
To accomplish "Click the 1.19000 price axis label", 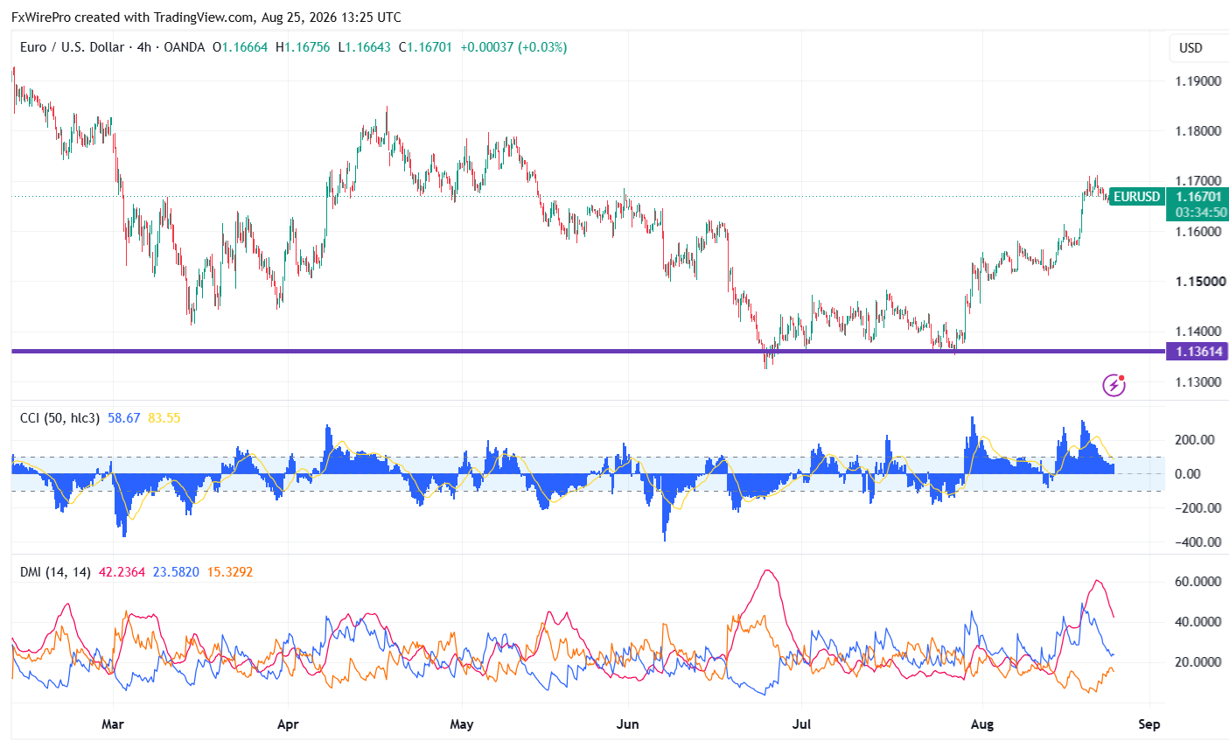I will click(1198, 81).
